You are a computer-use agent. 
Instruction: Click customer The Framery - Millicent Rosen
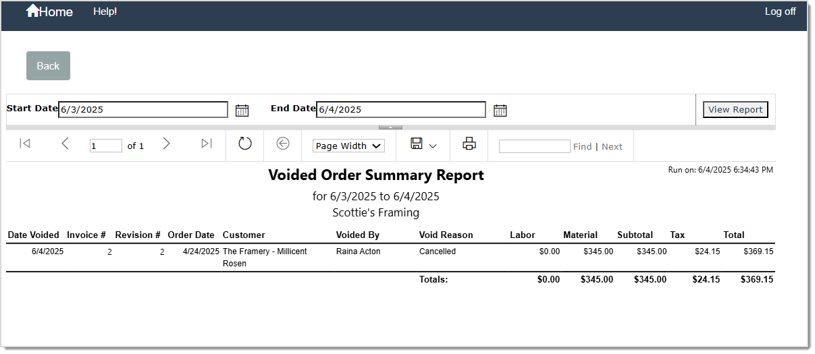click(265, 257)
